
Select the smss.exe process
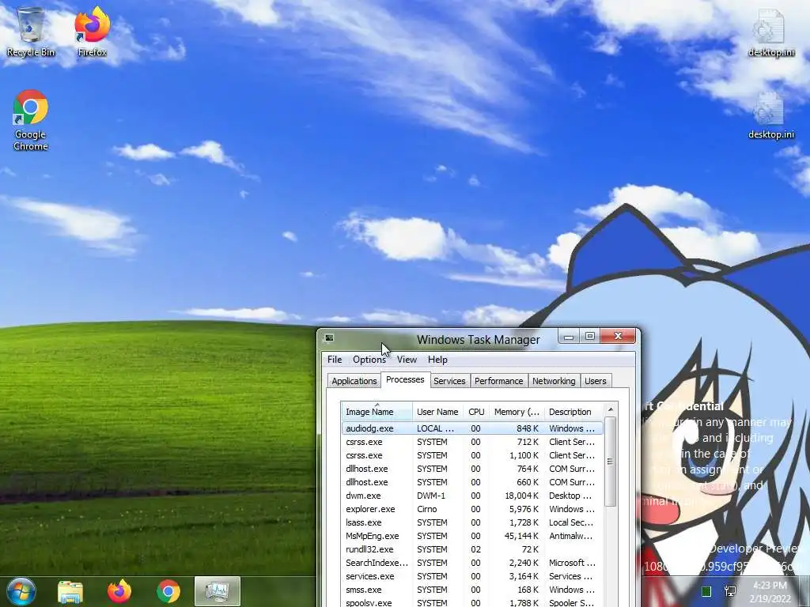[472, 590]
